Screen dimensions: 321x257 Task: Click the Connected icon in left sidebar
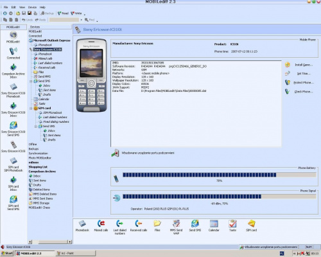pyautogui.click(x=13, y=53)
